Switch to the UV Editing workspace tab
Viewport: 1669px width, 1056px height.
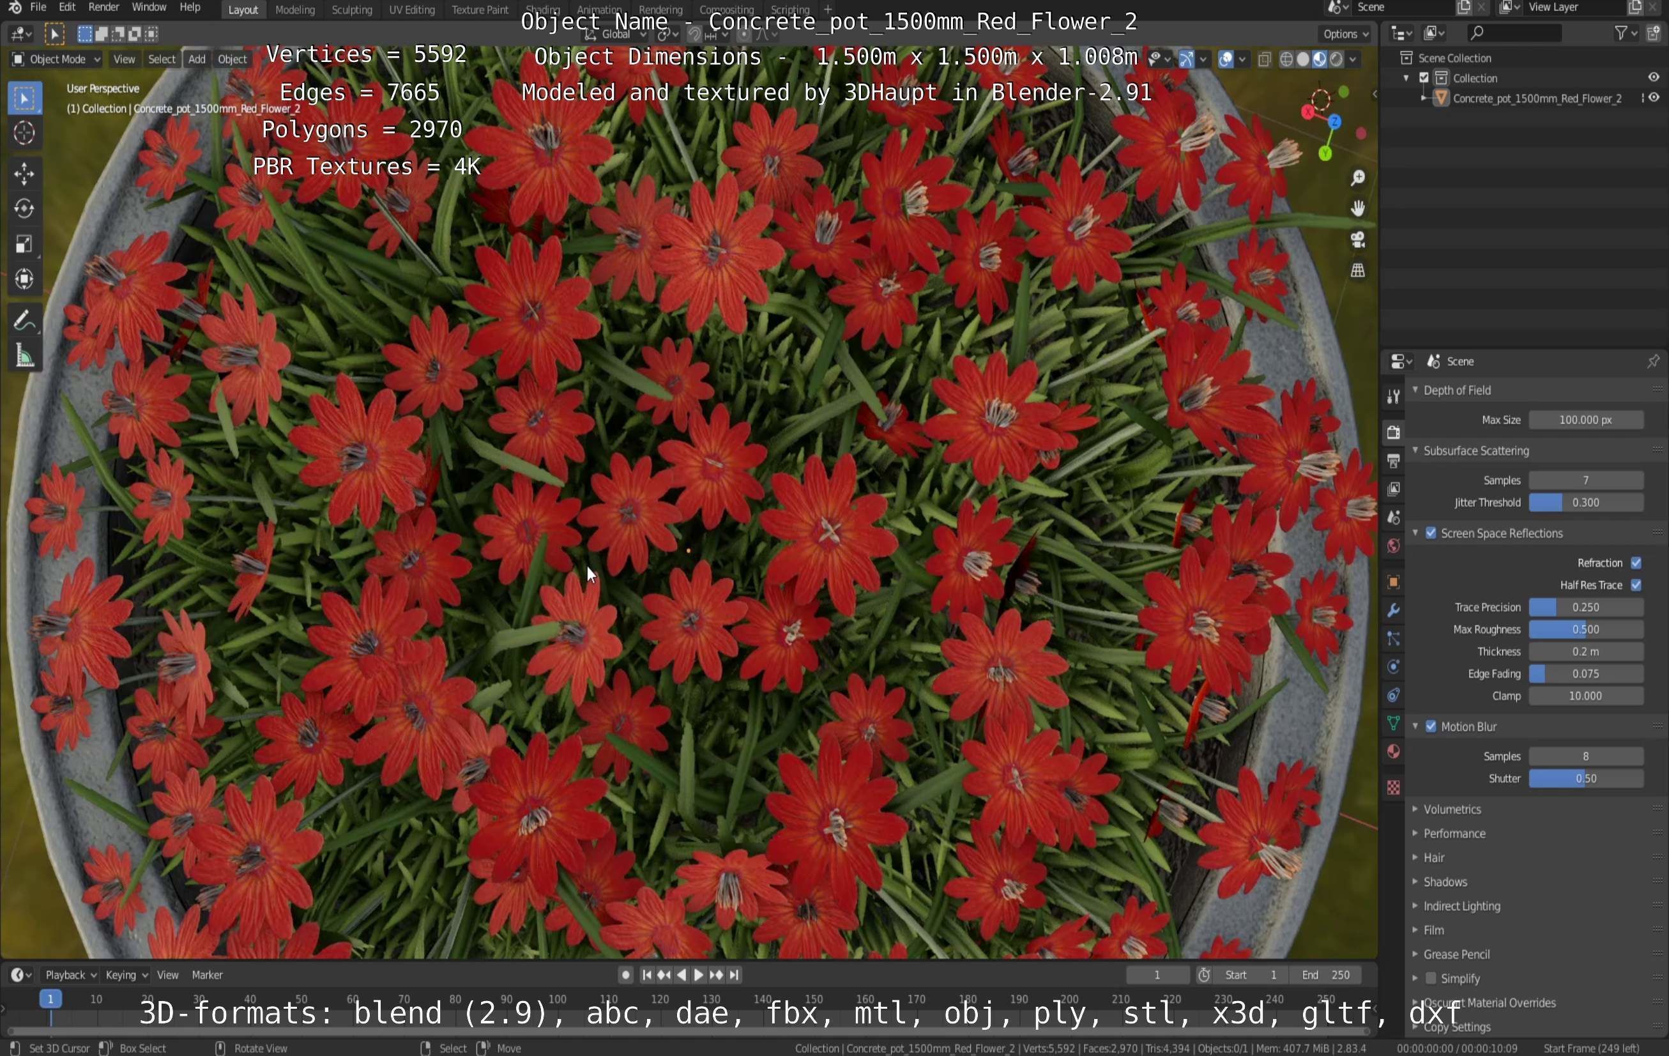pyautogui.click(x=412, y=10)
